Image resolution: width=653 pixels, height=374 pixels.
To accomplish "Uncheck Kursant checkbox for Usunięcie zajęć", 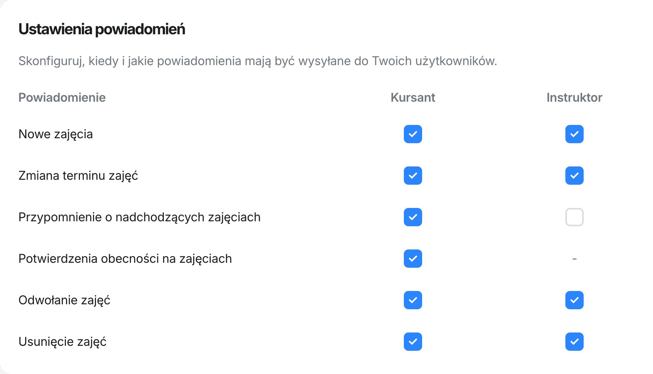I will [413, 342].
